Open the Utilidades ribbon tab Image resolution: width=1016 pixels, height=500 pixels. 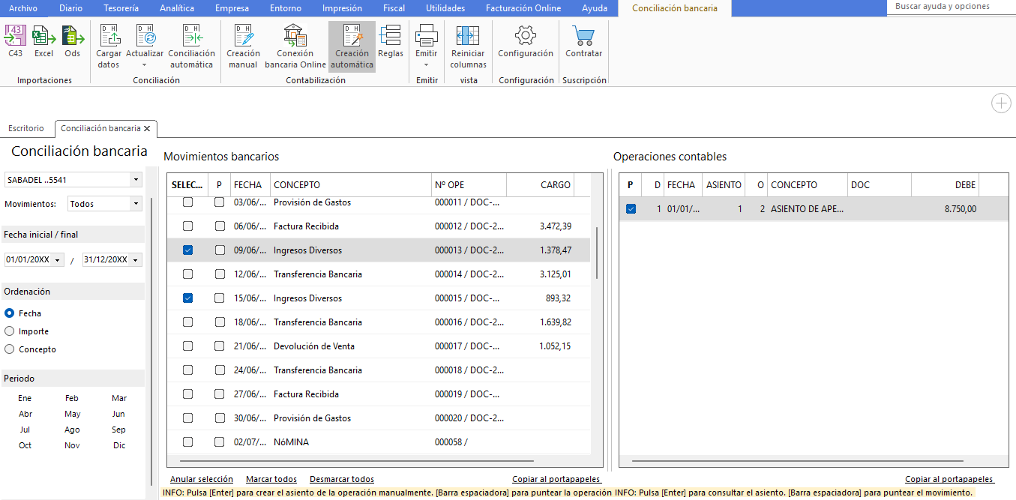click(x=445, y=8)
